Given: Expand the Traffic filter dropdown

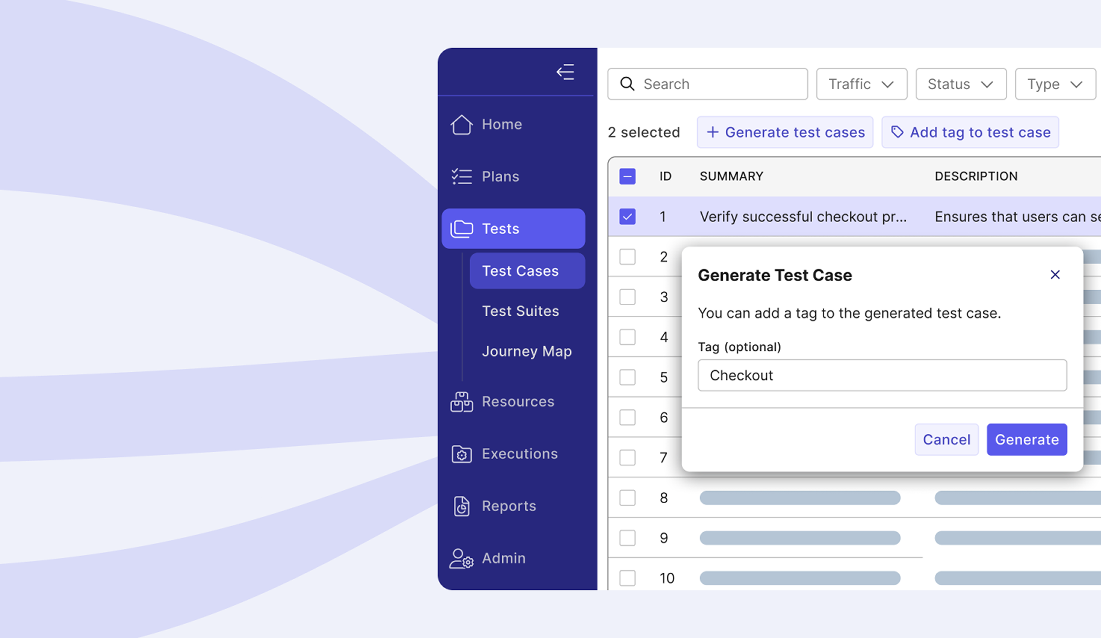Looking at the screenshot, I should click(862, 84).
